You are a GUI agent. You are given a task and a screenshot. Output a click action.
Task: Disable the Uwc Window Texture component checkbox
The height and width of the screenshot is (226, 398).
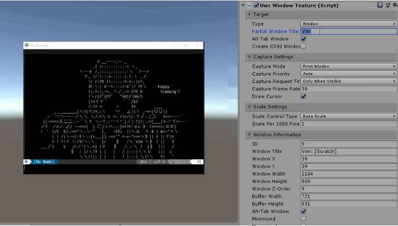[257, 5]
